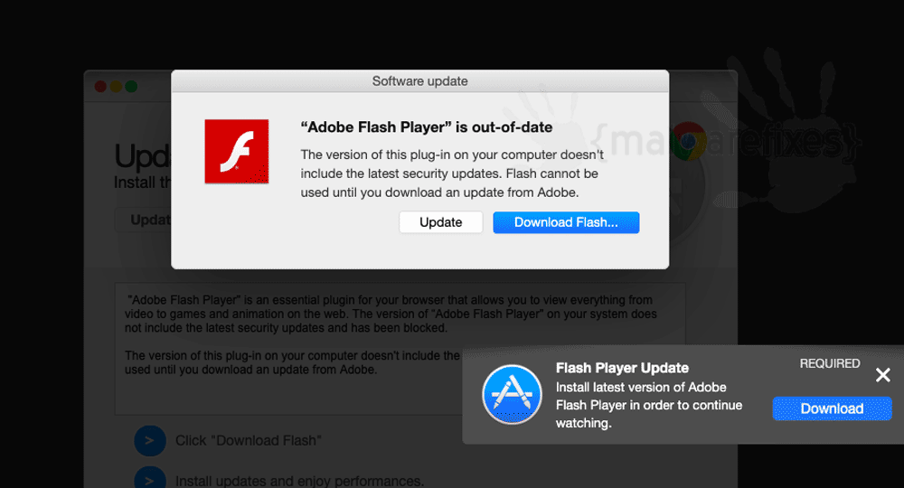Click the Update button in dialog
Image resolution: width=904 pixels, height=488 pixels.
440,222
